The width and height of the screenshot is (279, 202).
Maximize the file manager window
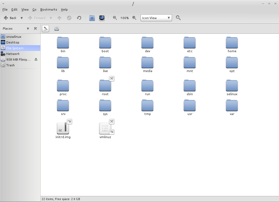(x=269, y=4)
